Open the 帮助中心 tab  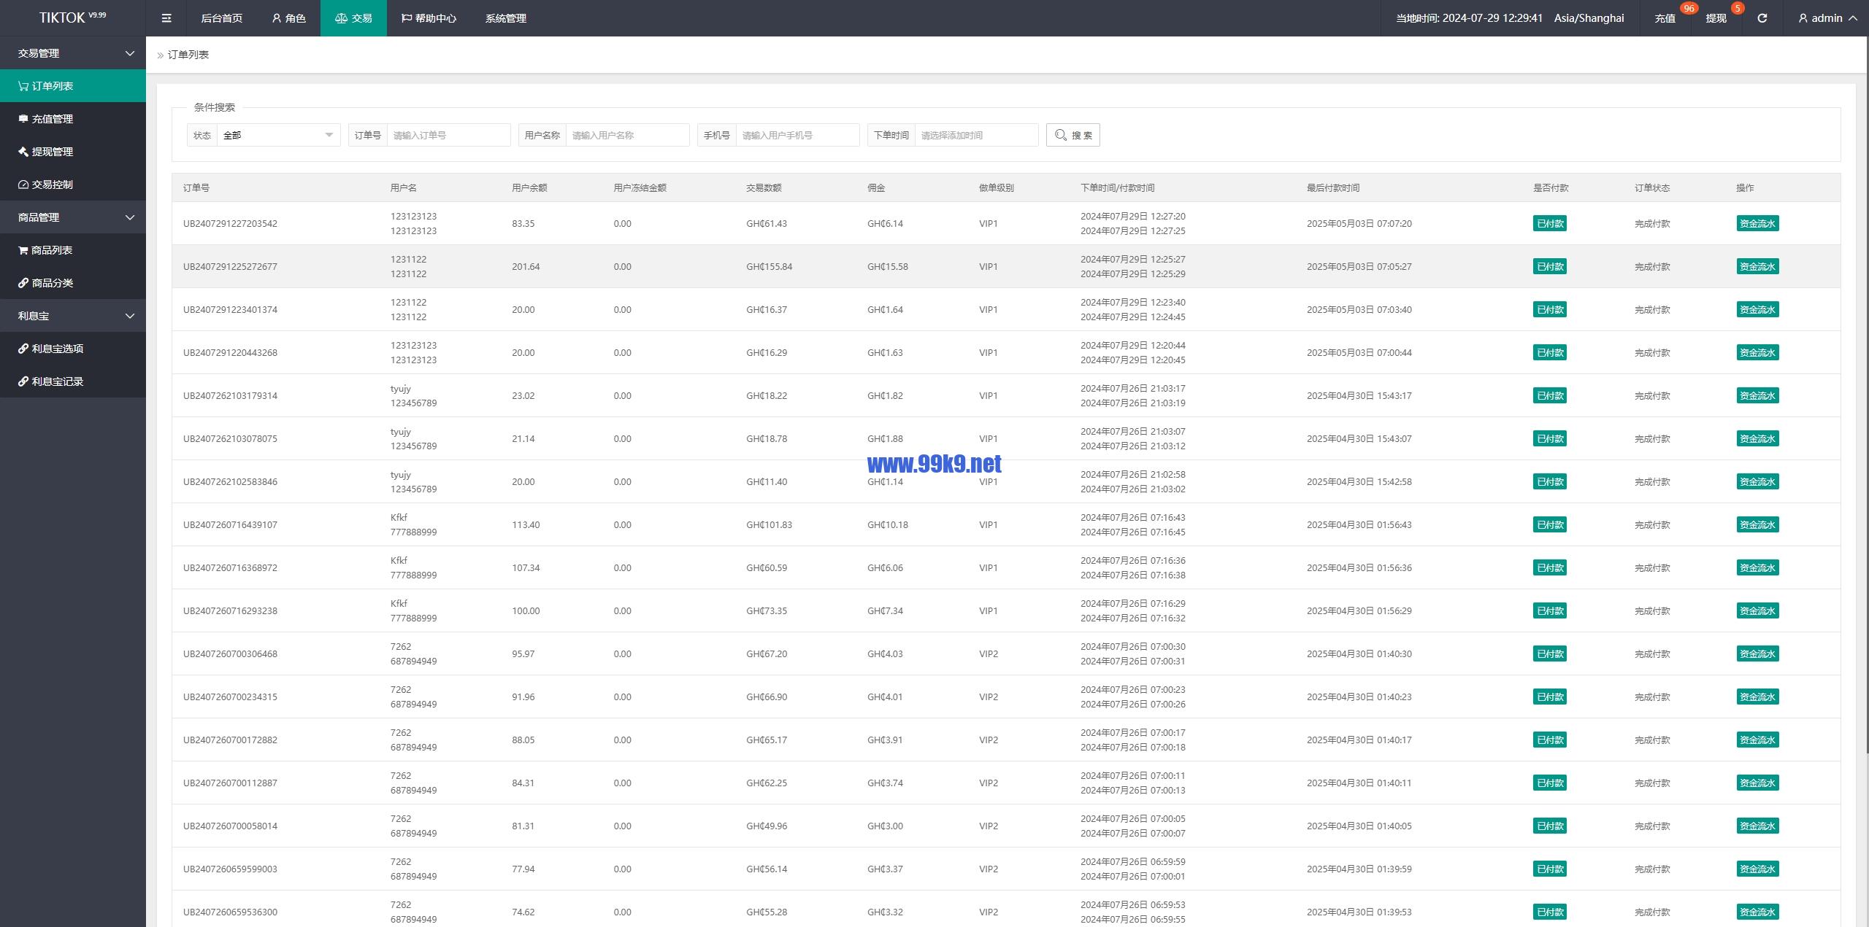tap(429, 18)
